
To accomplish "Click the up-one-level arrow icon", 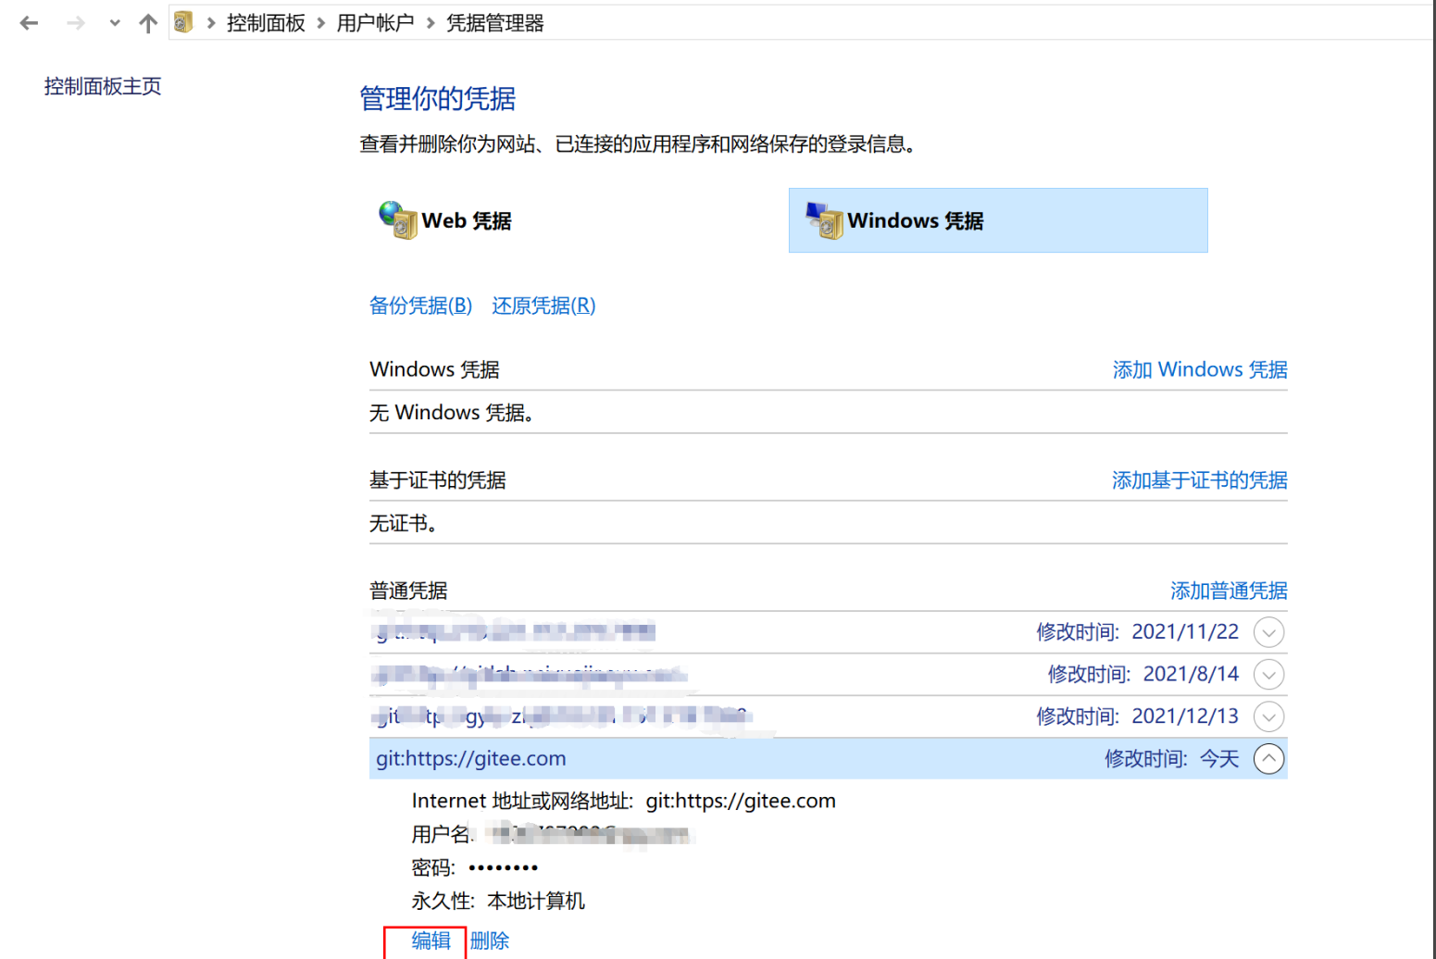I will 148,22.
